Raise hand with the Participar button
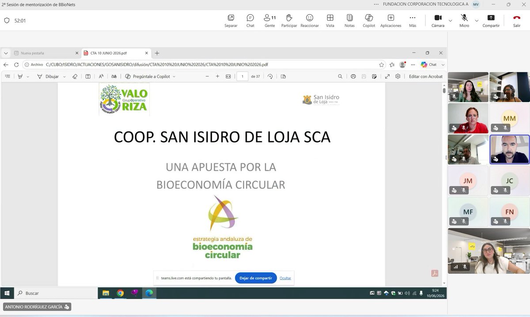The height and width of the screenshot is (317, 530). [x=289, y=21]
